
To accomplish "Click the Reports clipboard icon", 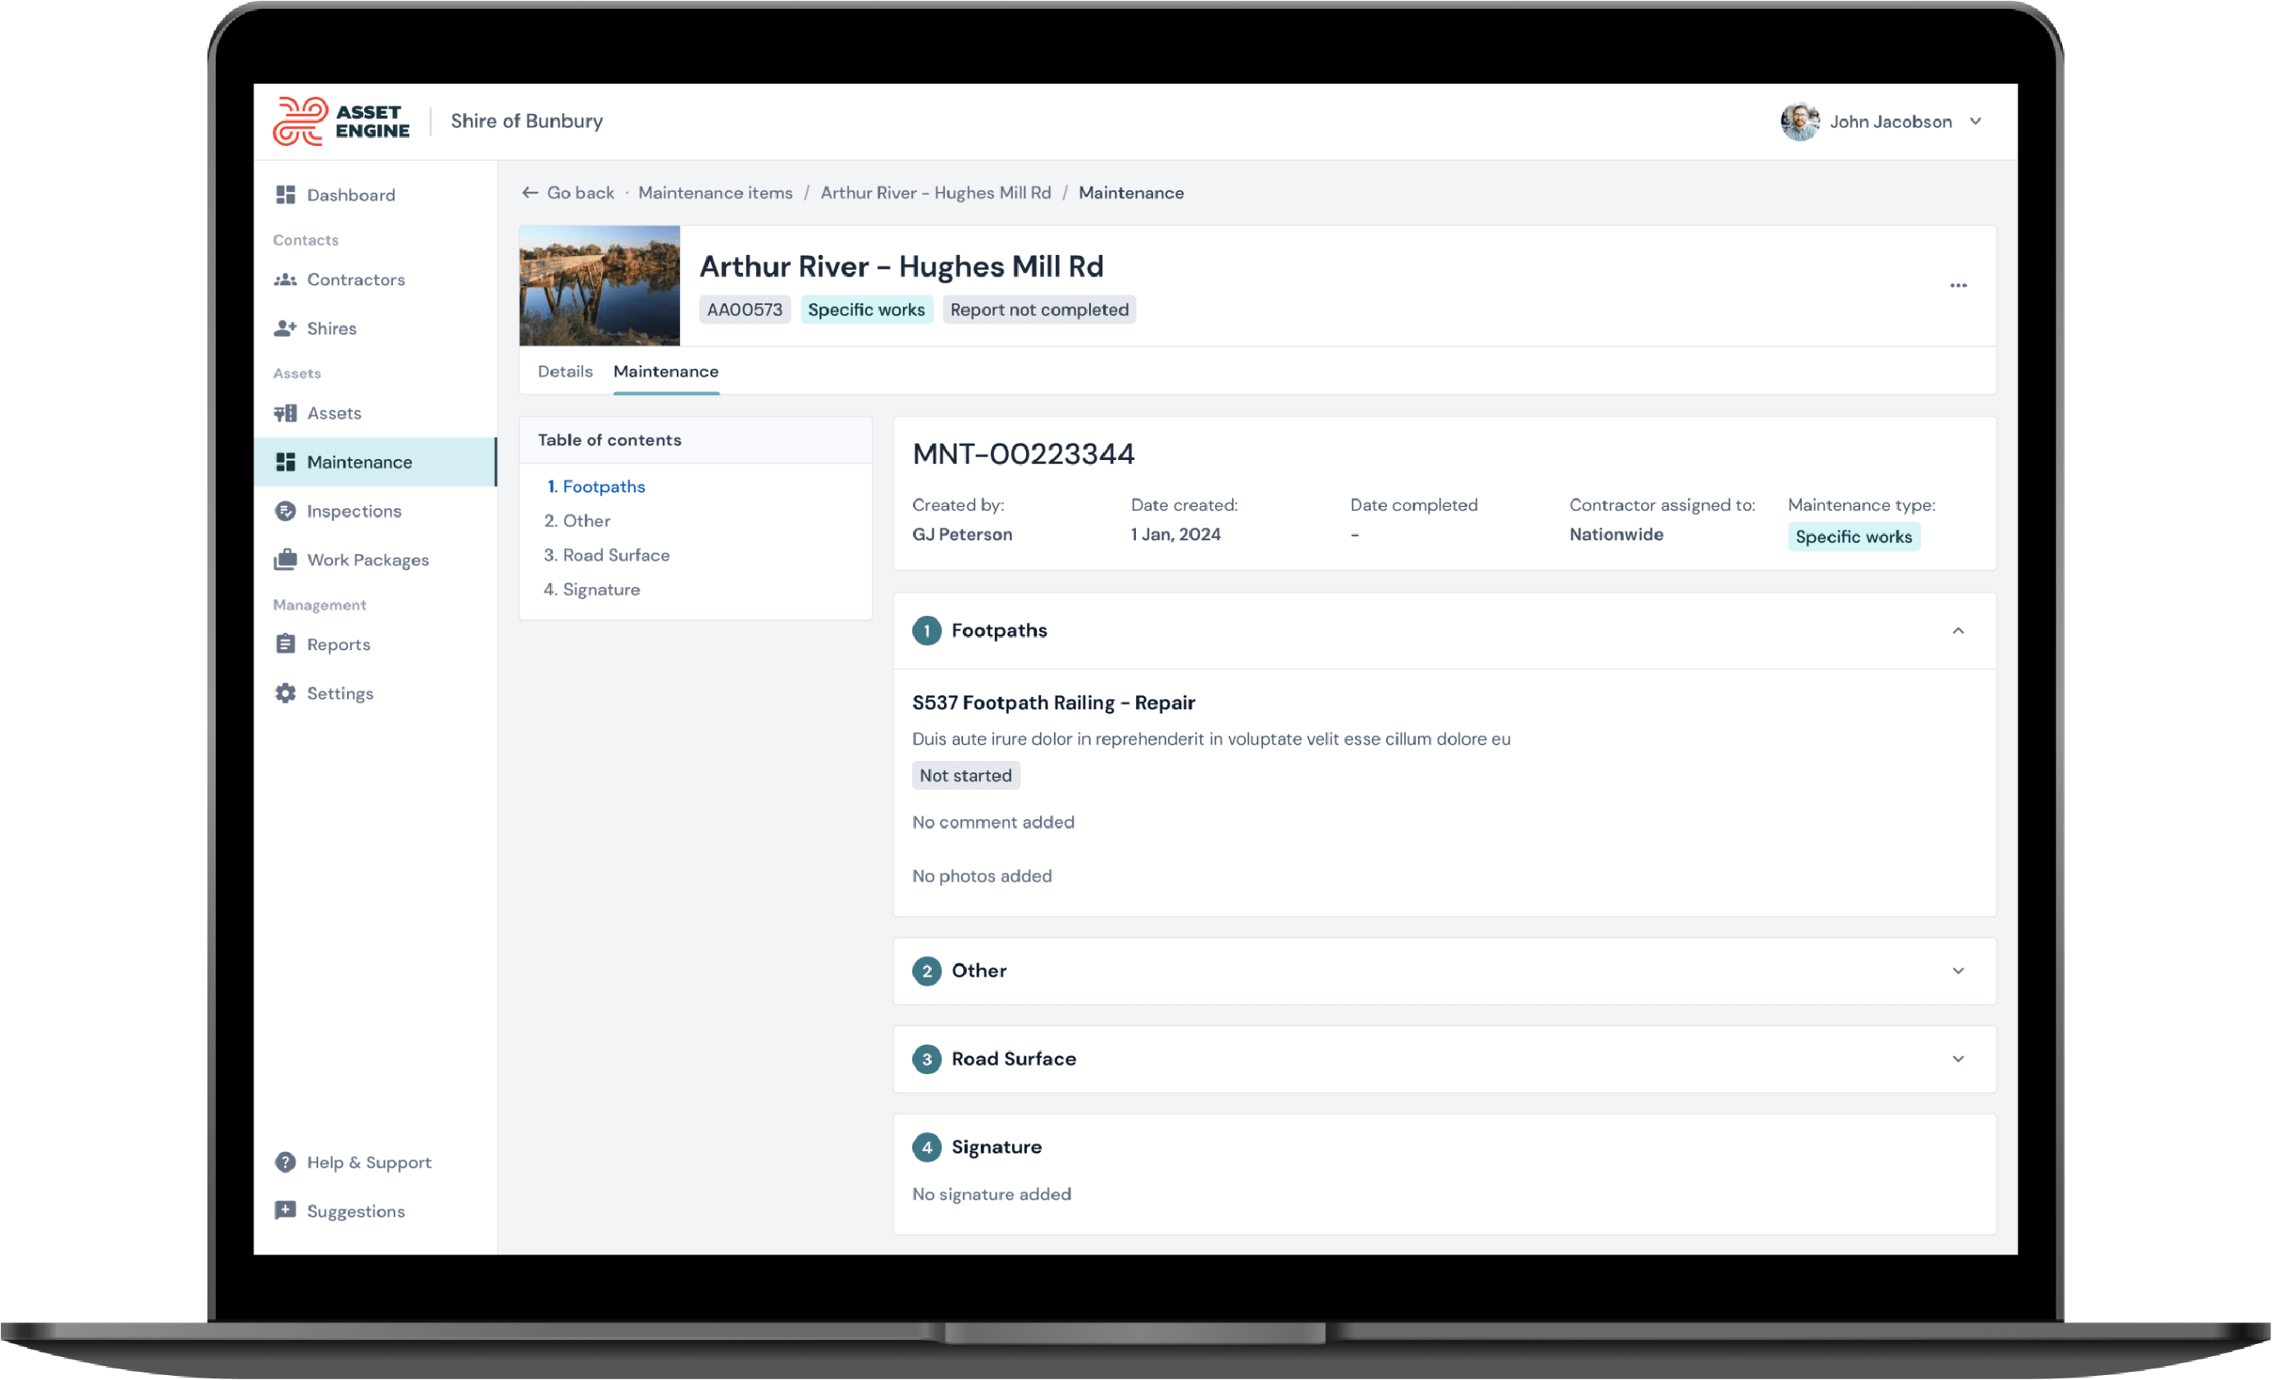I will coord(285,644).
